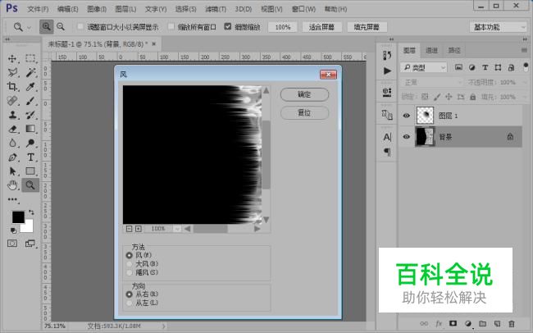Open the Layers panel options menu
533x333 pixels.
coord(524,50)
